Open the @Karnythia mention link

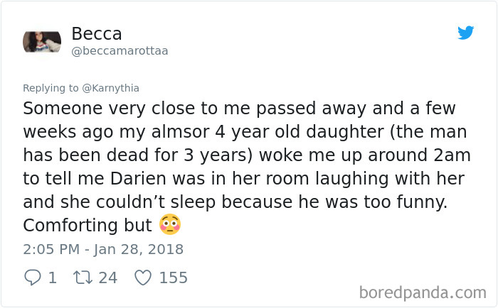click(x=110, y=88)
